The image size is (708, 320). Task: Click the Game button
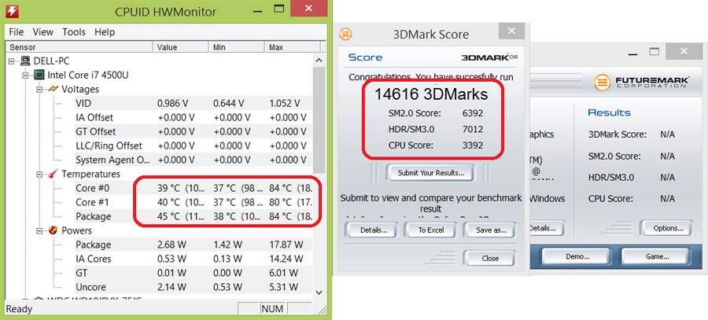click(x=657, y=257)
